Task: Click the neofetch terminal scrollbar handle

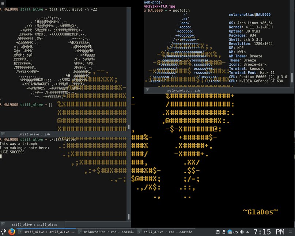Action: point(292,78)
